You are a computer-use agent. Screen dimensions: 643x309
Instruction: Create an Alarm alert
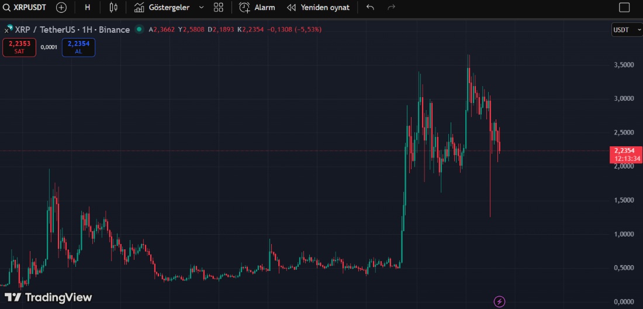click(x=257, y=8)
